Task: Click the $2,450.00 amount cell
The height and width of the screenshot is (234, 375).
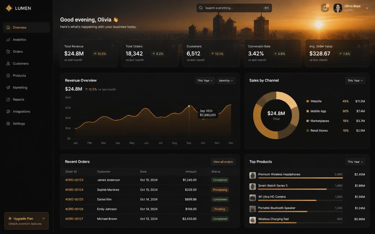Action: [x=189, y=219]
